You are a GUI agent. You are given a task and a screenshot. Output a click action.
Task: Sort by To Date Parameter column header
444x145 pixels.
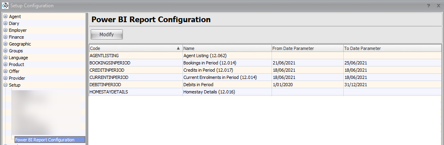pyautogui.click(x=392, y=48)
